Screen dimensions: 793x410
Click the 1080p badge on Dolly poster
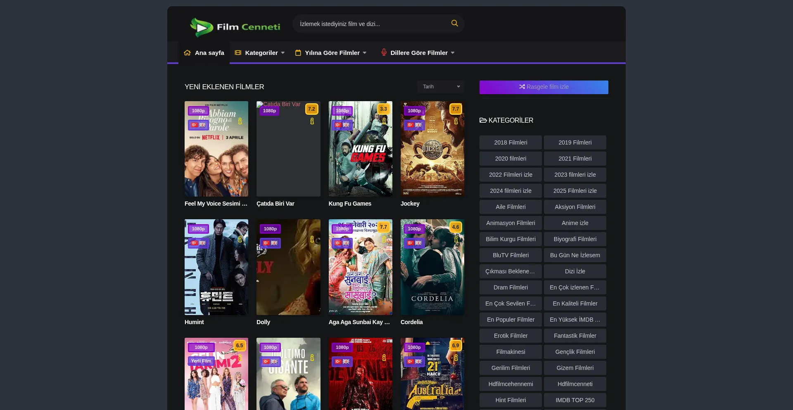[270, 229]
